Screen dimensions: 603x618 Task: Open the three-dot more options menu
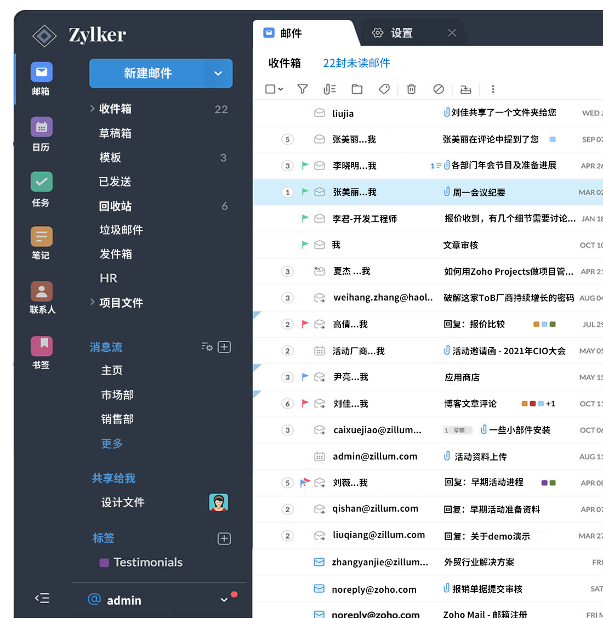[x=493, y=89]
